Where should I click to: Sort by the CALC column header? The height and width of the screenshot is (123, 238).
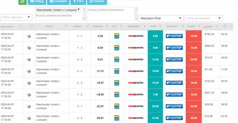(x=117, y=26)
